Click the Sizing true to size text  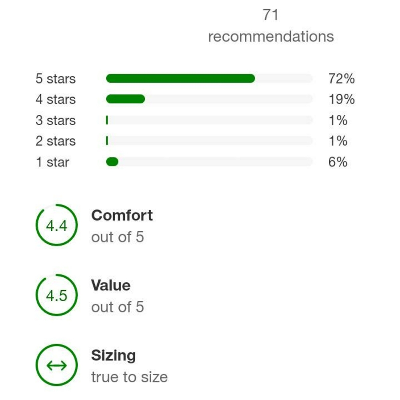(129, 377)
